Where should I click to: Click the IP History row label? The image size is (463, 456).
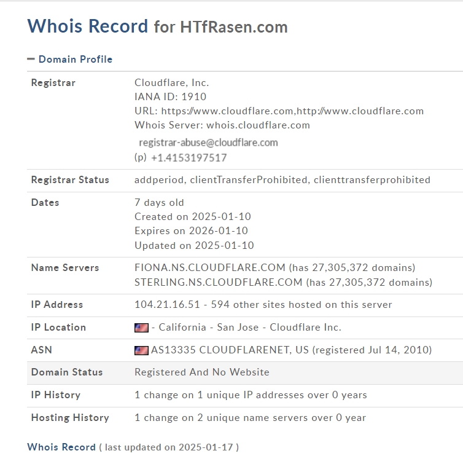56,395
